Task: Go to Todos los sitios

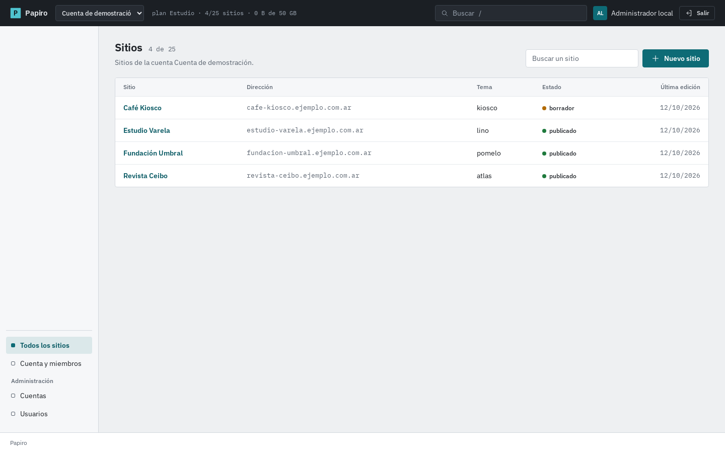Action: tap(49, 345)
